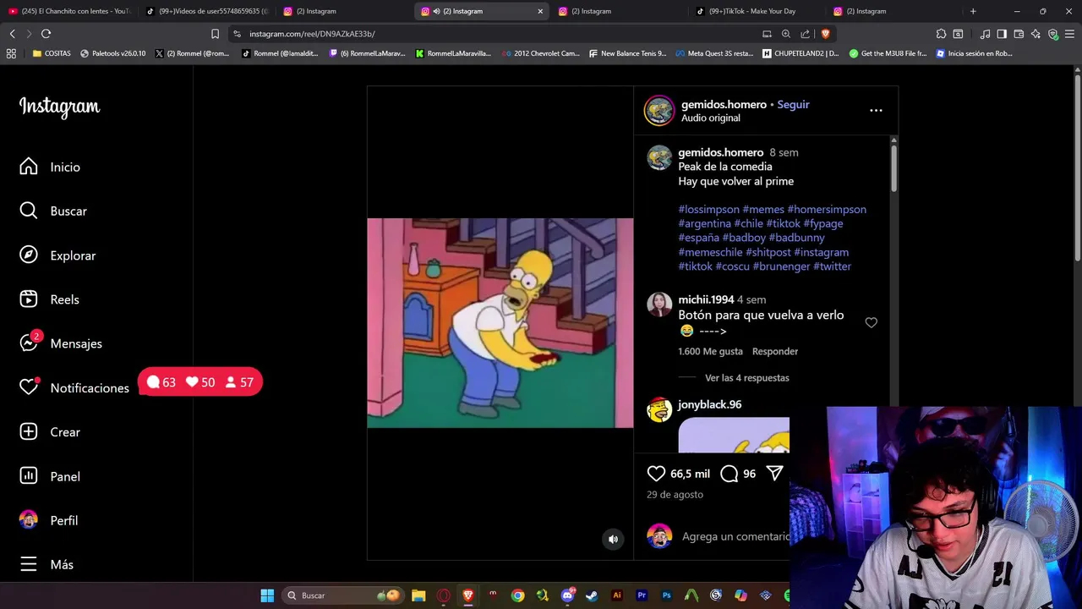Image resolution: width=1082 pixels, height=609 pixels.
Task: Open File Explorer folder in taskbar
Action: pyautogui.click(x=418, y=595)
